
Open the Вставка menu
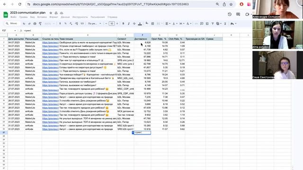[42, 17]
